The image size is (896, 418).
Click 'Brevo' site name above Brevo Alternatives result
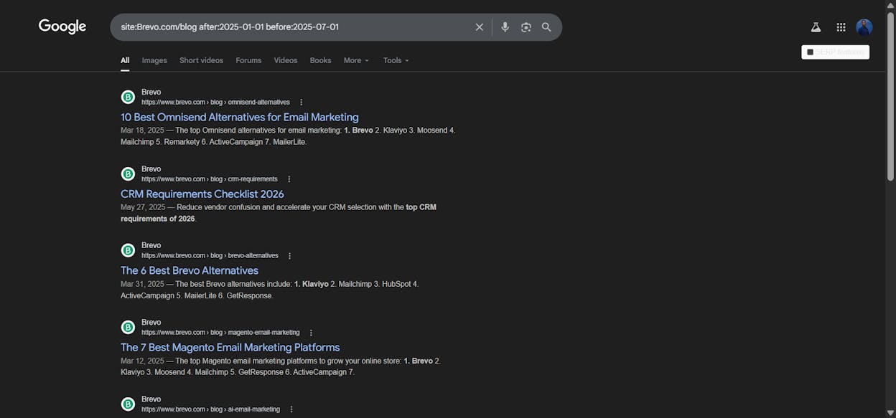(x=151, y=245)
